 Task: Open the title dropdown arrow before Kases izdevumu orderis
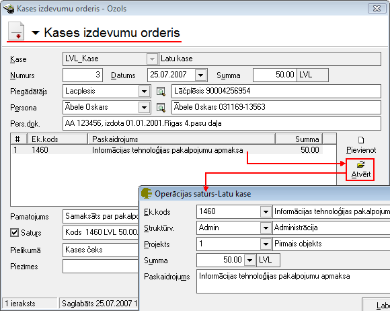[36, 32]
